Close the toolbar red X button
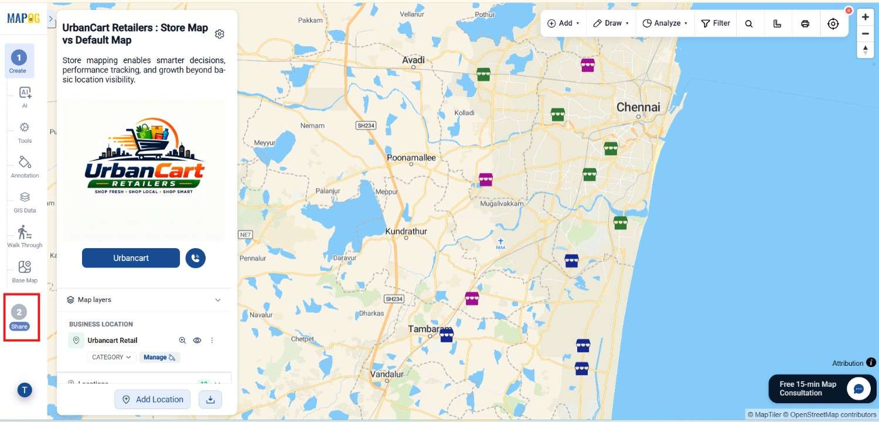 coord(849,11)
